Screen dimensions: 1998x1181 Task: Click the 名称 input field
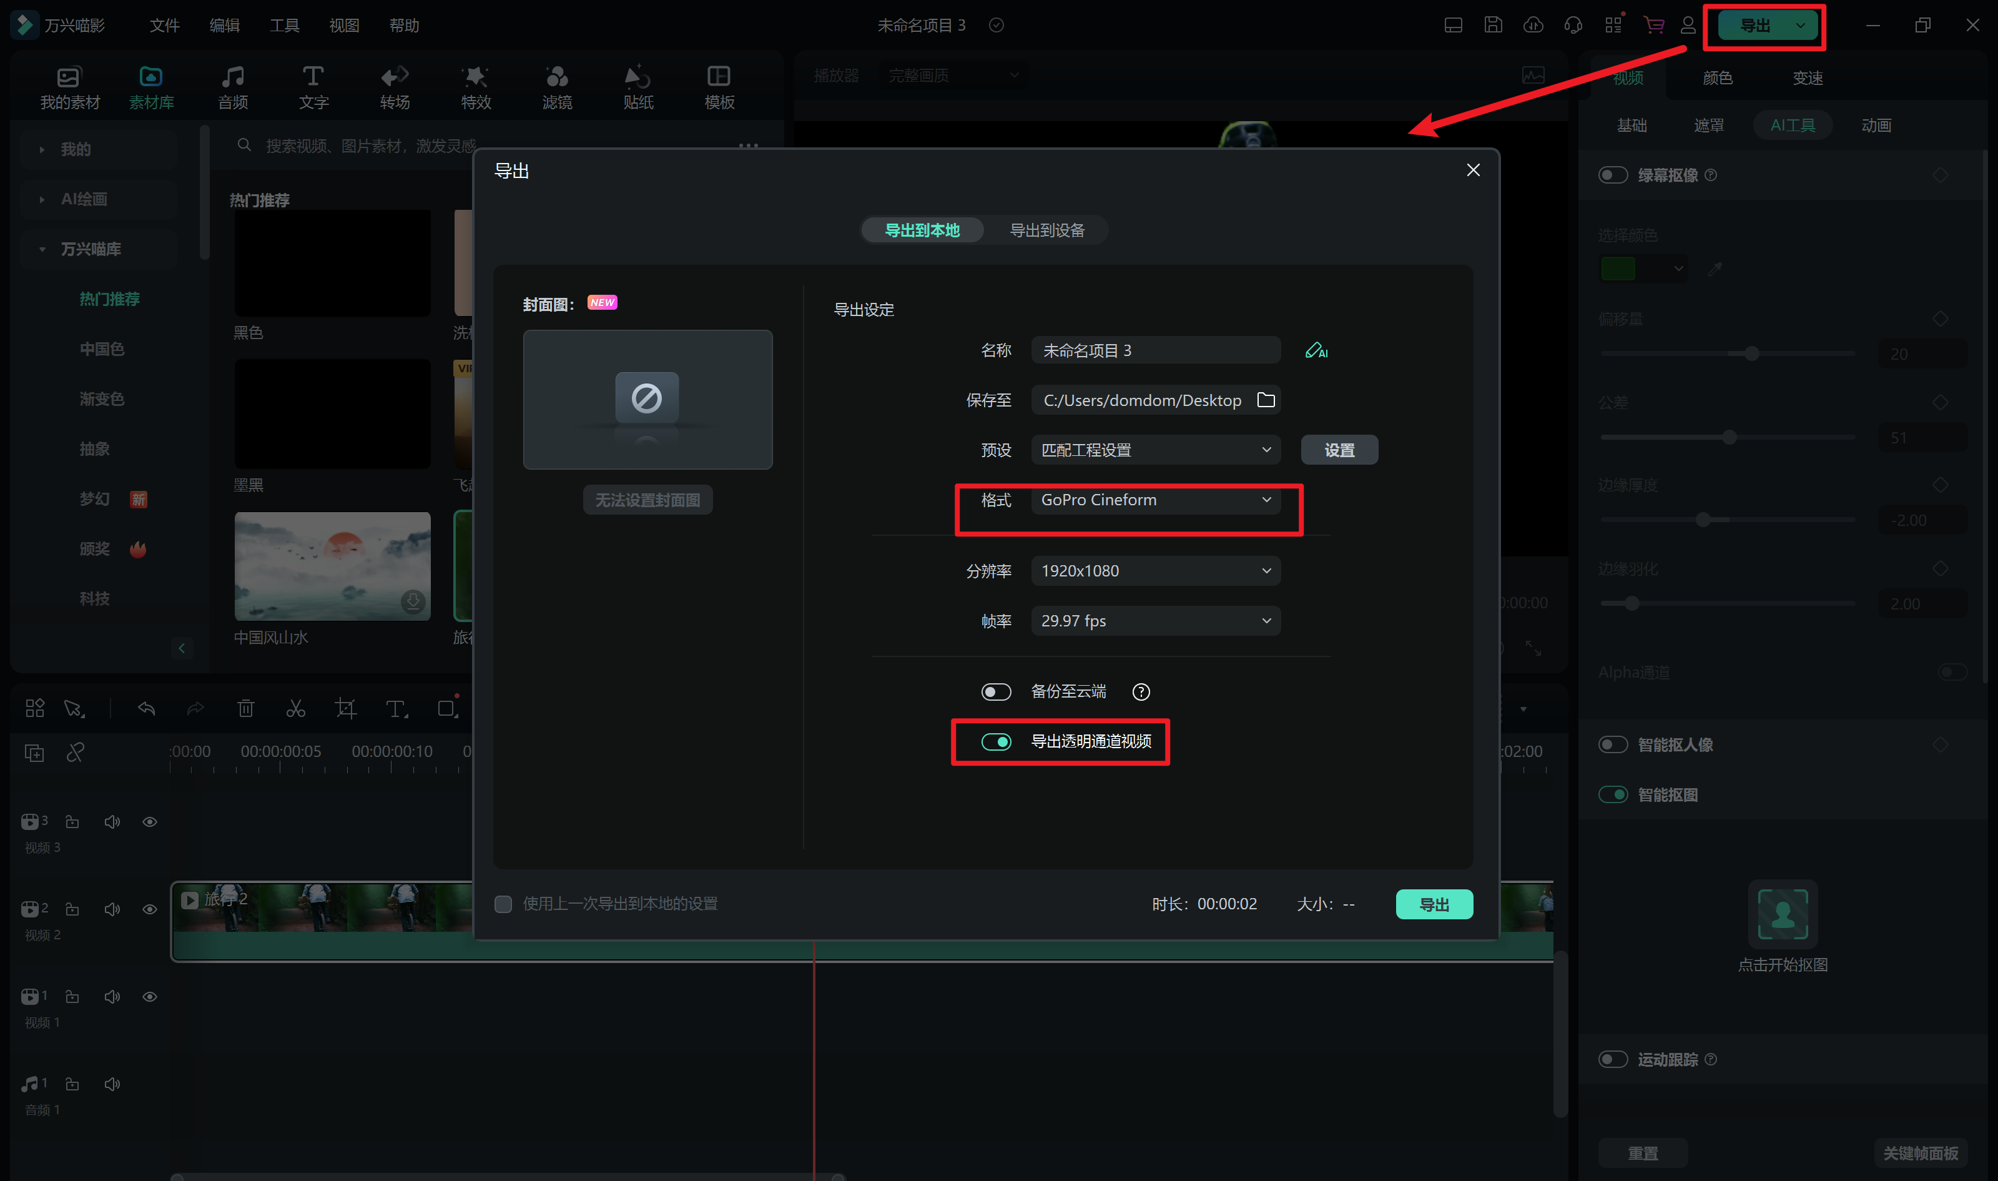[1155, 351]
